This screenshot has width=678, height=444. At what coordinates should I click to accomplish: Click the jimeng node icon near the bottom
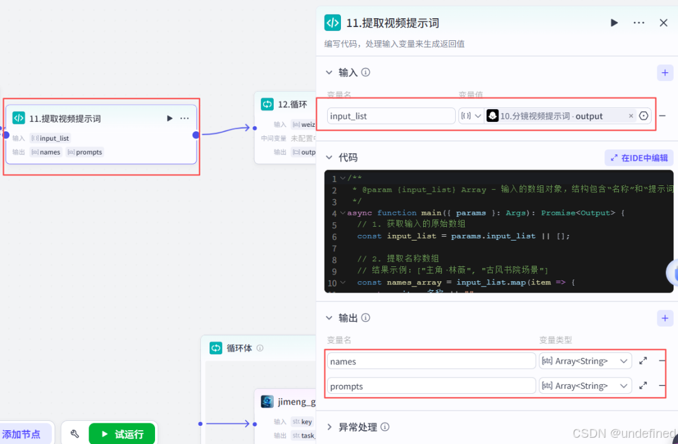pyautogui.click(x=267, y=402)
